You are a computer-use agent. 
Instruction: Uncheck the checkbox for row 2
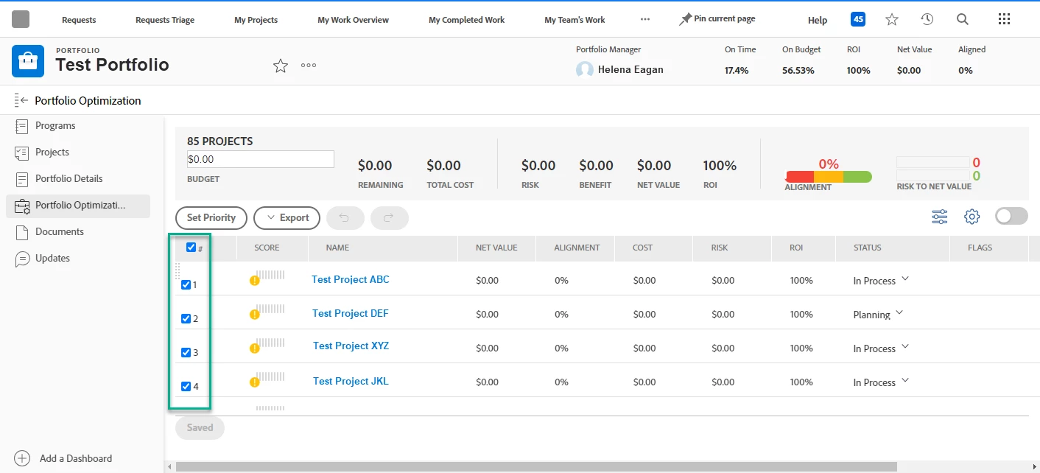[x=186, y=319]
